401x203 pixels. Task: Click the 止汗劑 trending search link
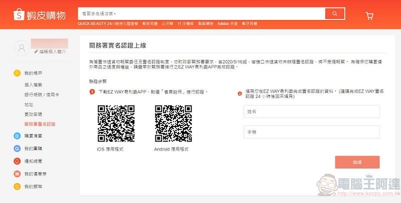tap(167, 23)
